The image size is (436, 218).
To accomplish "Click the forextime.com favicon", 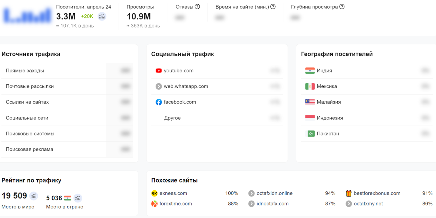I will tap(155, 204).
